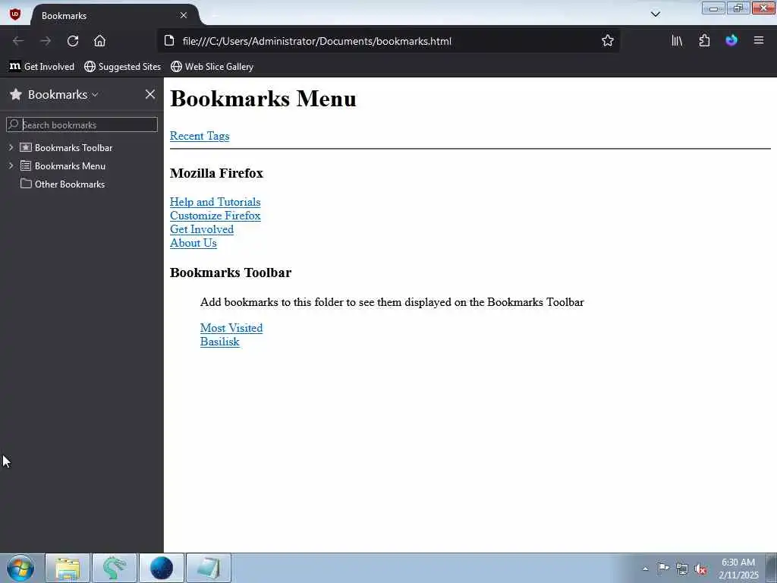Viewport: 777px width, 583px height.
Task: Open File Explorer from taskbar
Action: pos(68,568)
